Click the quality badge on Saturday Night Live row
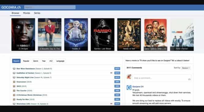This screenshot has height=112, width=204. (117, 78)
